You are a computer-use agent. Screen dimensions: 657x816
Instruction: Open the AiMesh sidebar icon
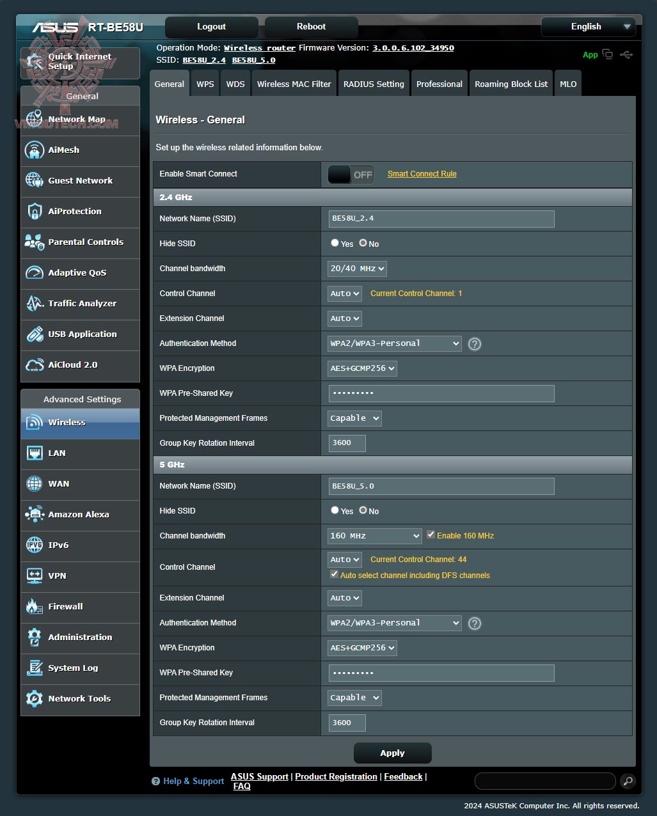pyautogui.click(x=35, y=150)
